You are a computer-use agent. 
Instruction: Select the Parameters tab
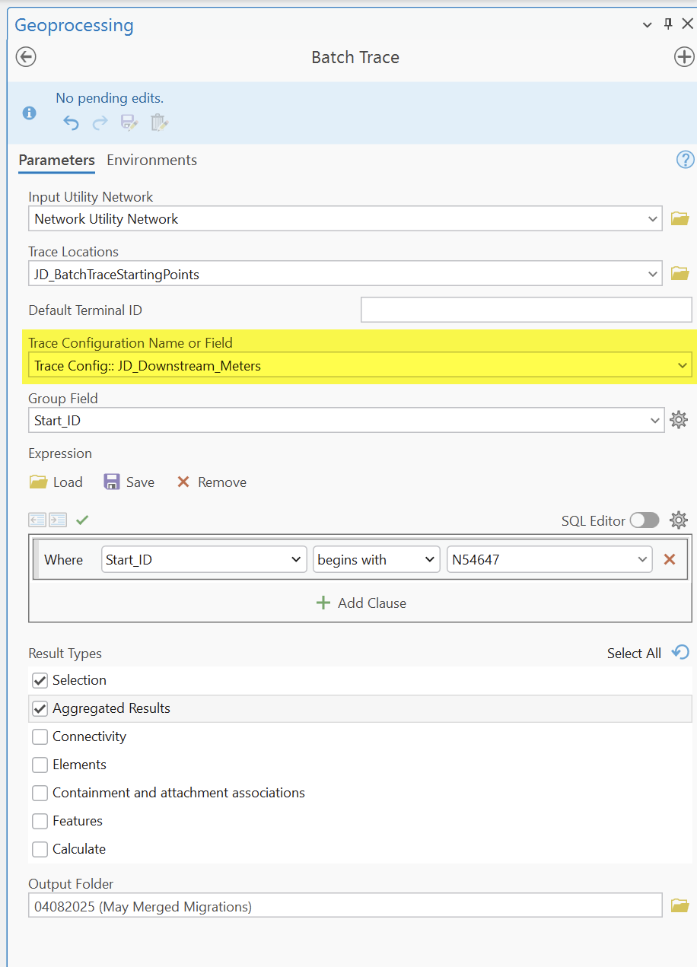click(x=56, y=161)
